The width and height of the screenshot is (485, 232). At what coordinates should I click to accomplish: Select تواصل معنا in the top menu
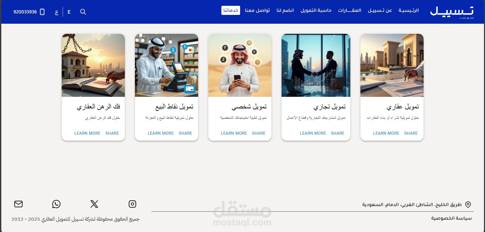(x=257, y=10)
